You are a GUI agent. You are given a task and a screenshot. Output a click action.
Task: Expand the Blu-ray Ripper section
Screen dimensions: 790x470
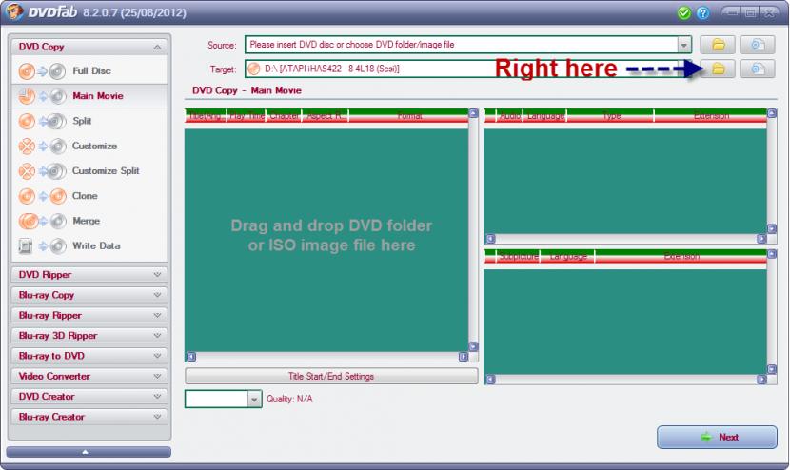pos(89,315)
